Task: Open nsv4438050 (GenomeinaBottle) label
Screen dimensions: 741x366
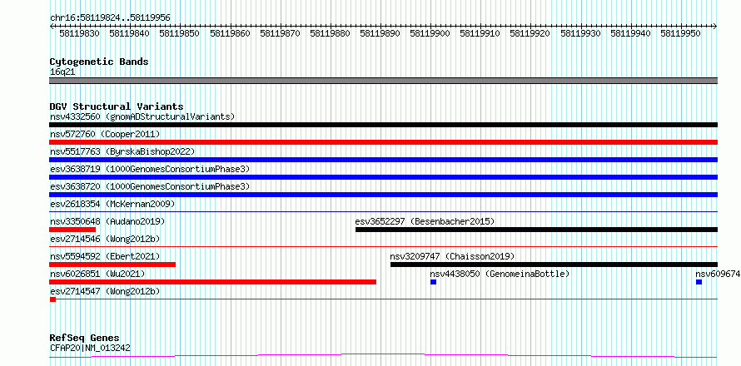Action: 500,274
